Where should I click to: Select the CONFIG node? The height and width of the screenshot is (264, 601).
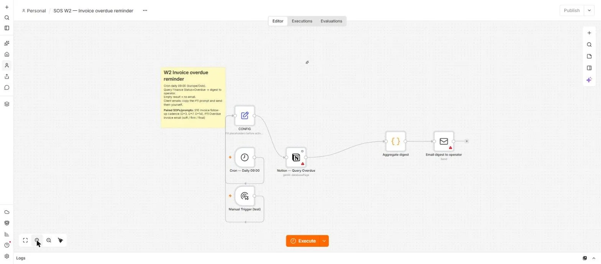245,116
